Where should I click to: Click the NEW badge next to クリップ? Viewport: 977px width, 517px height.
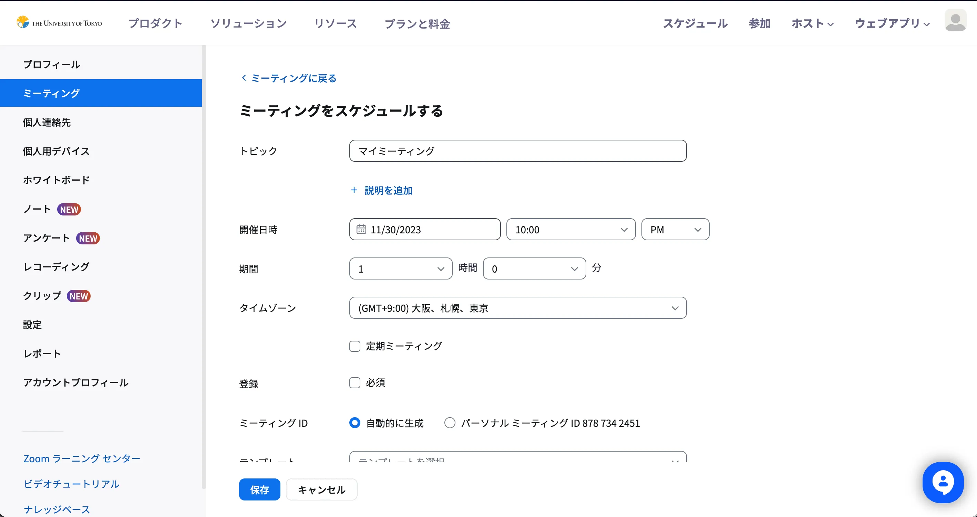(x=79, y=296)
